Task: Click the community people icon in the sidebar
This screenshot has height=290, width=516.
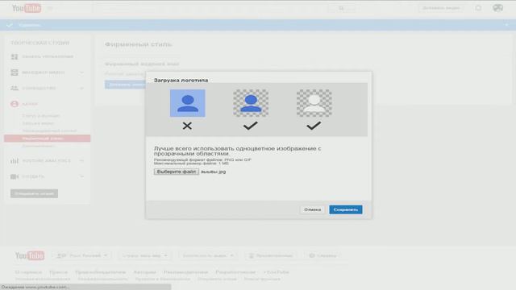Action: point(15,88)
